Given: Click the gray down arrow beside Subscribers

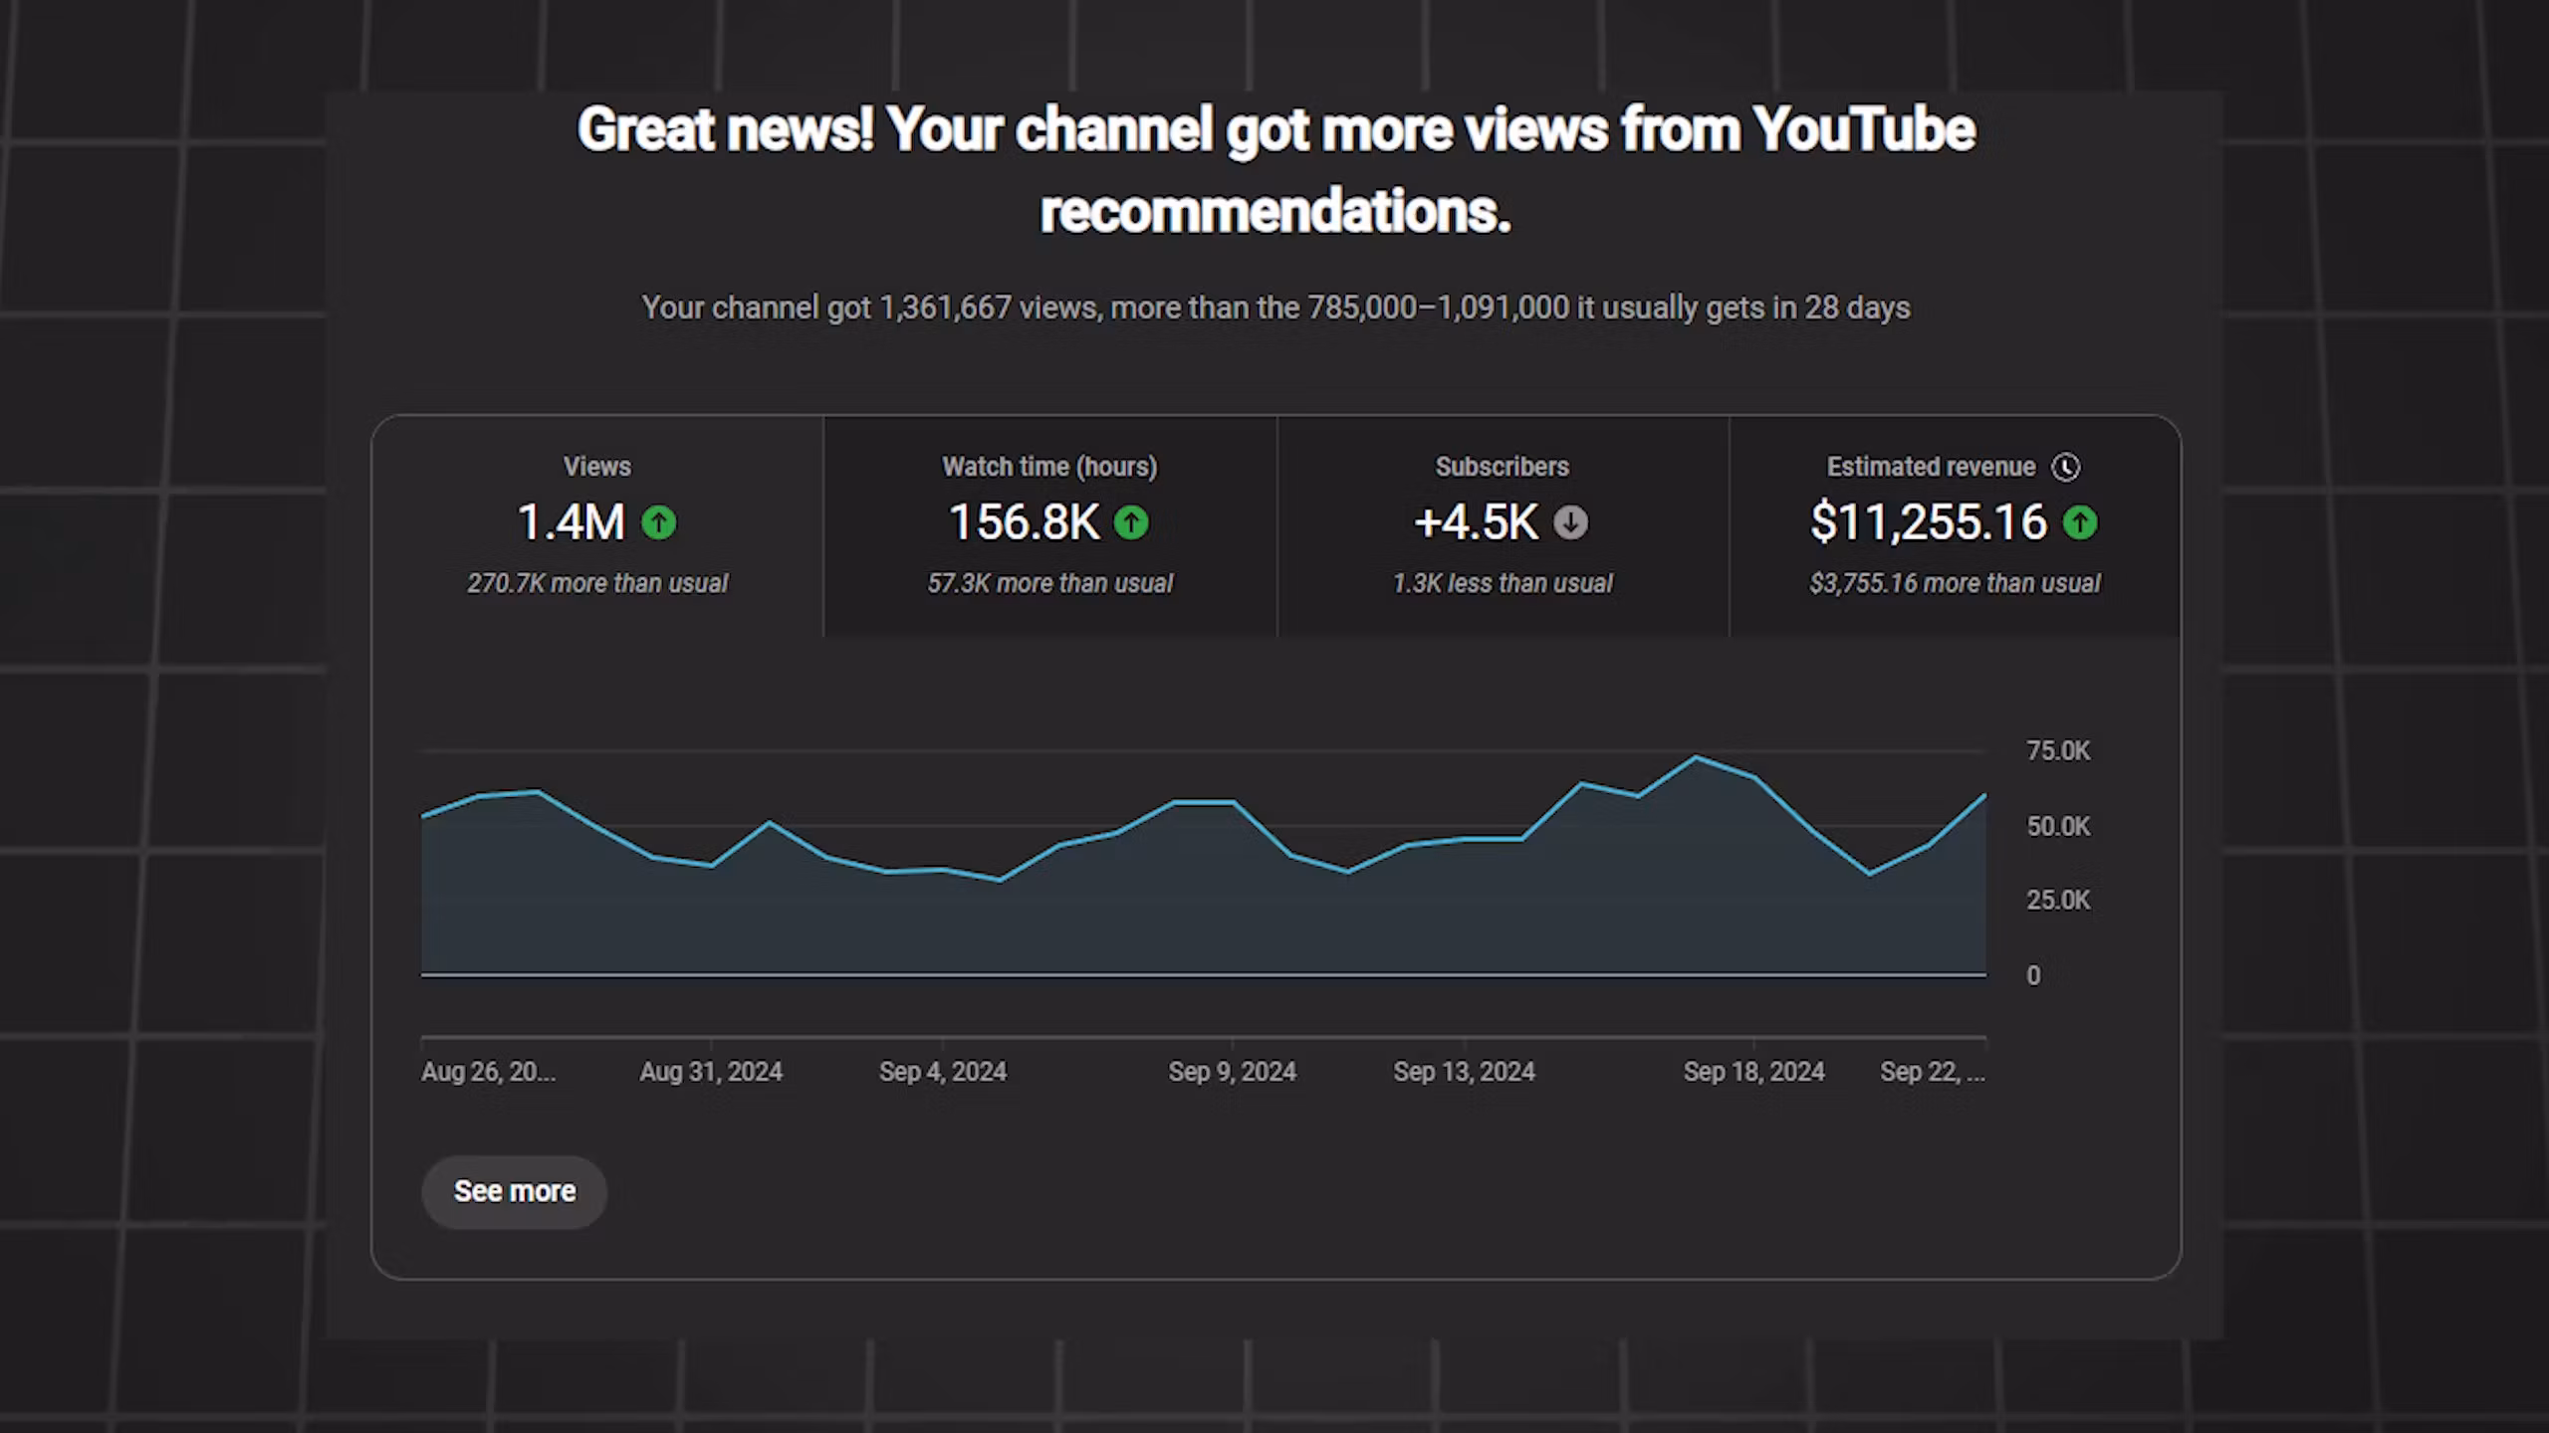Looking at the screenshot, I should [1570, 522].
